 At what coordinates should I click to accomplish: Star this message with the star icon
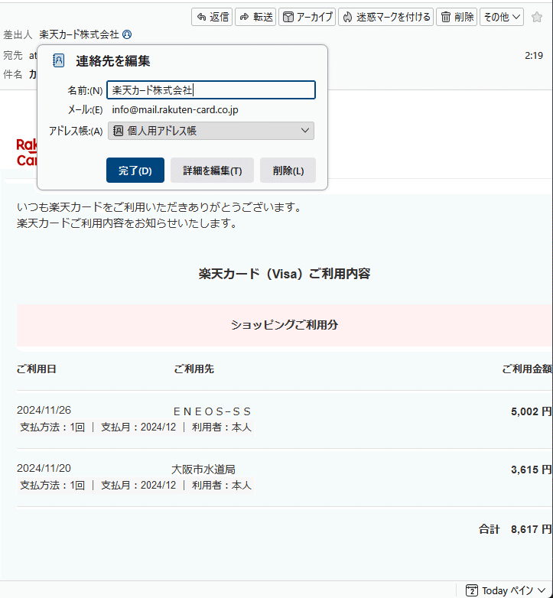537,17
